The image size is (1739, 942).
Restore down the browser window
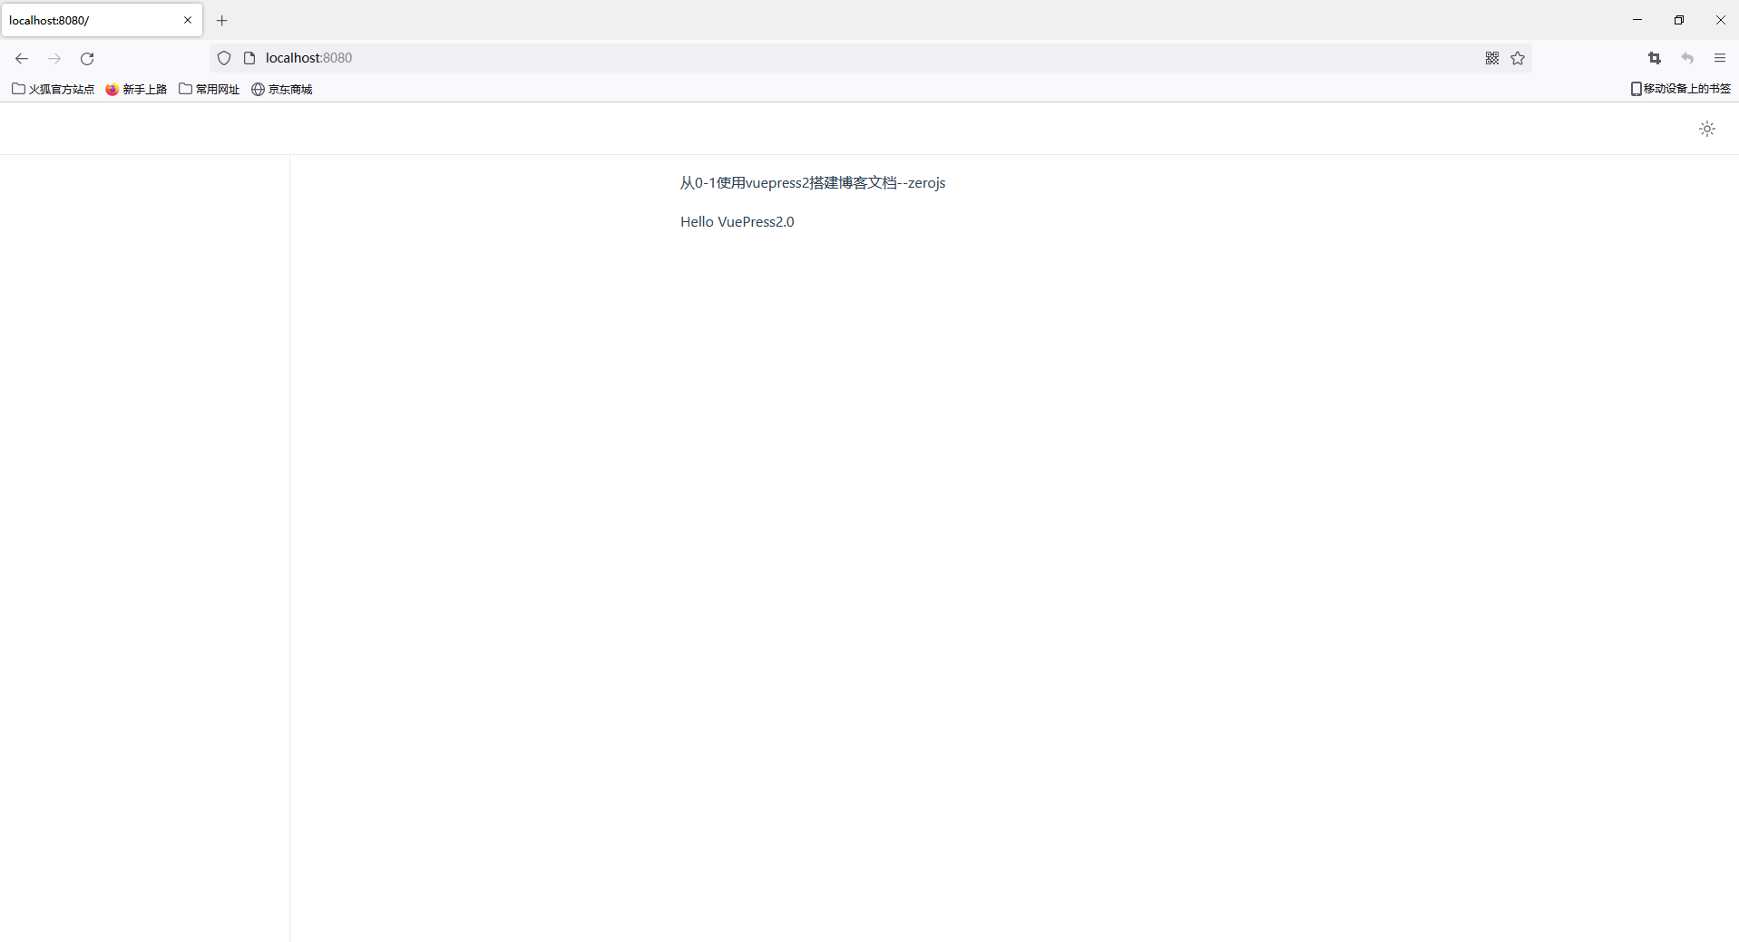[x=1679, y=20]
